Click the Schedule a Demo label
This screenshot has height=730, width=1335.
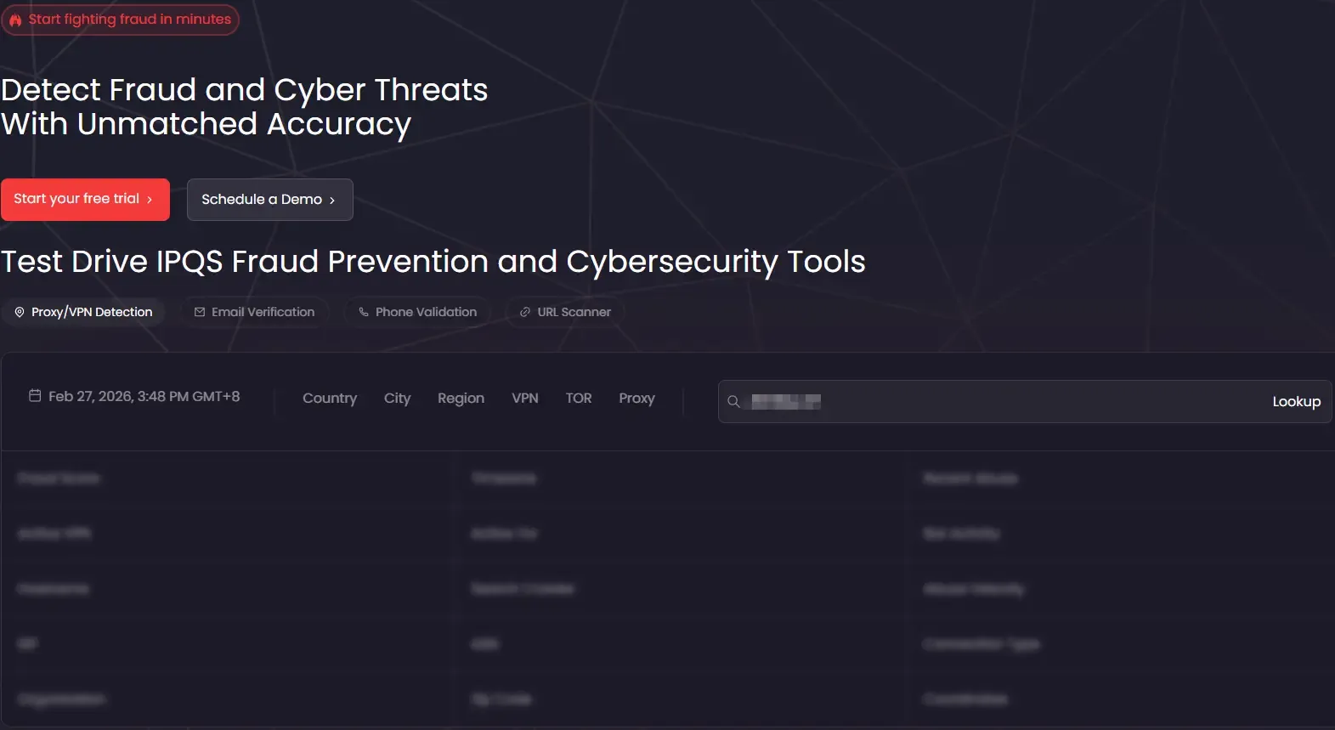[262, 200]
